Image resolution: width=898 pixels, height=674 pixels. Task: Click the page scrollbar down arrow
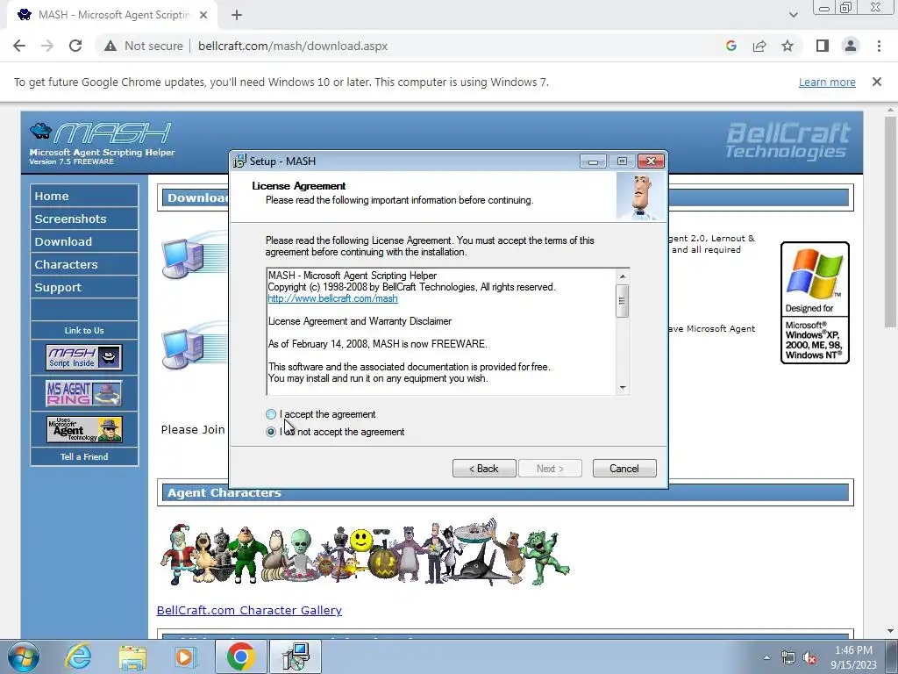pyautogui.click(x=890, y=632)
